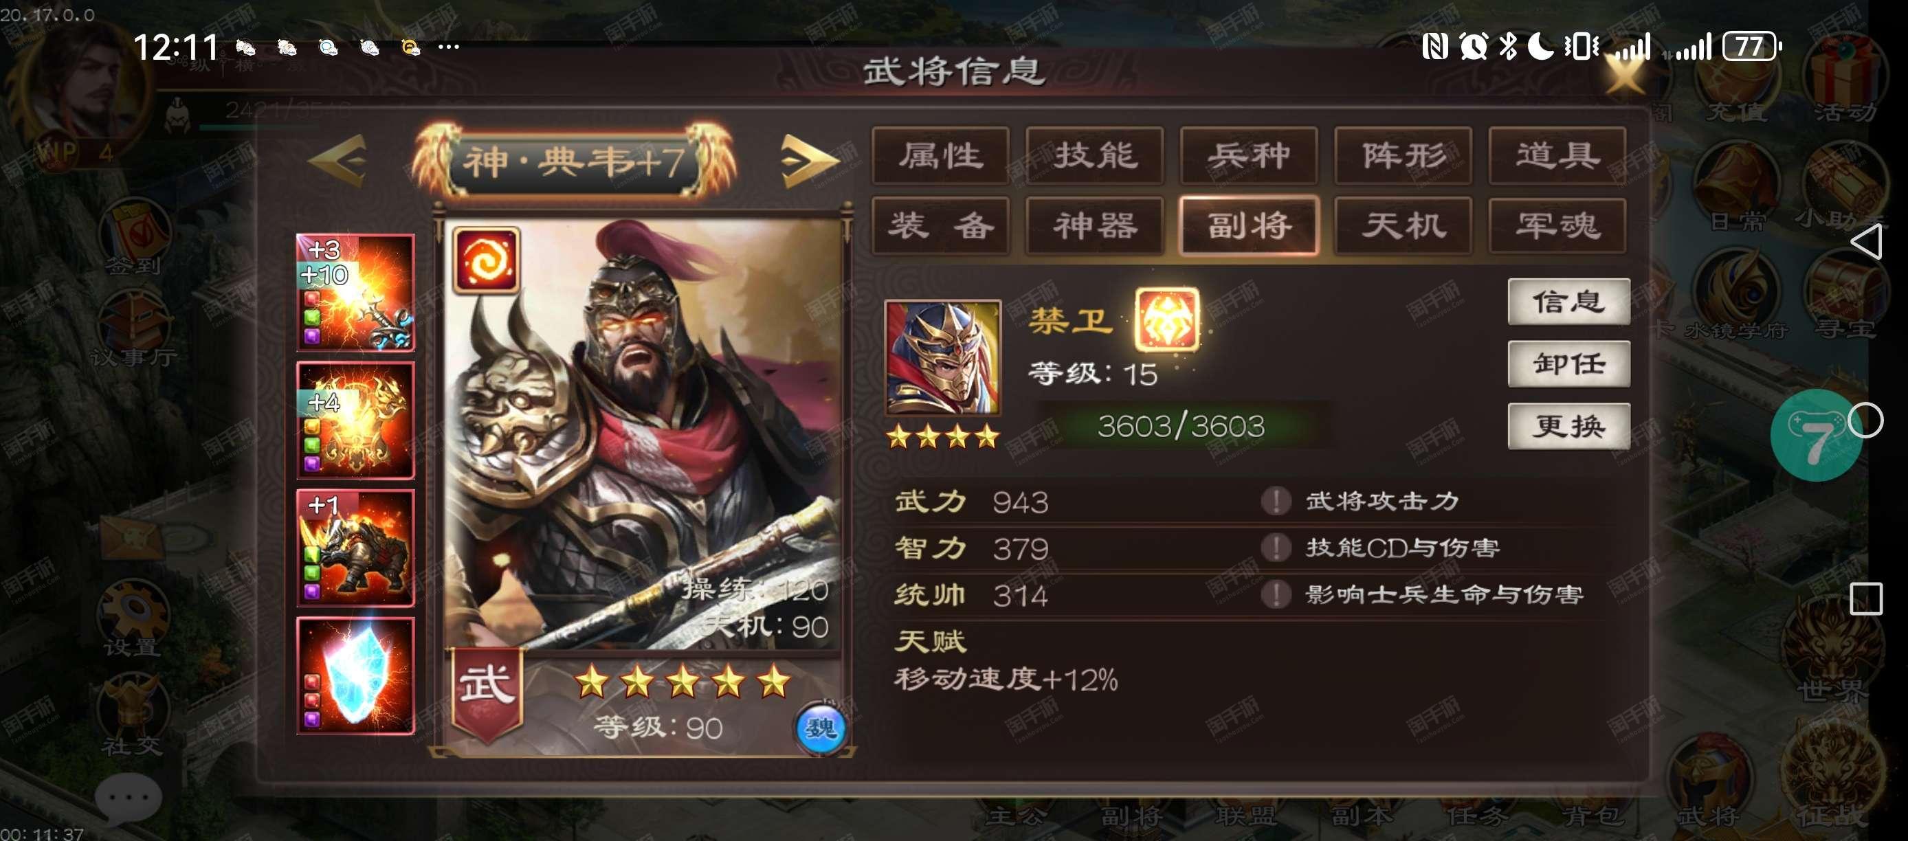Select the blue crystal treasure slot

355,675
